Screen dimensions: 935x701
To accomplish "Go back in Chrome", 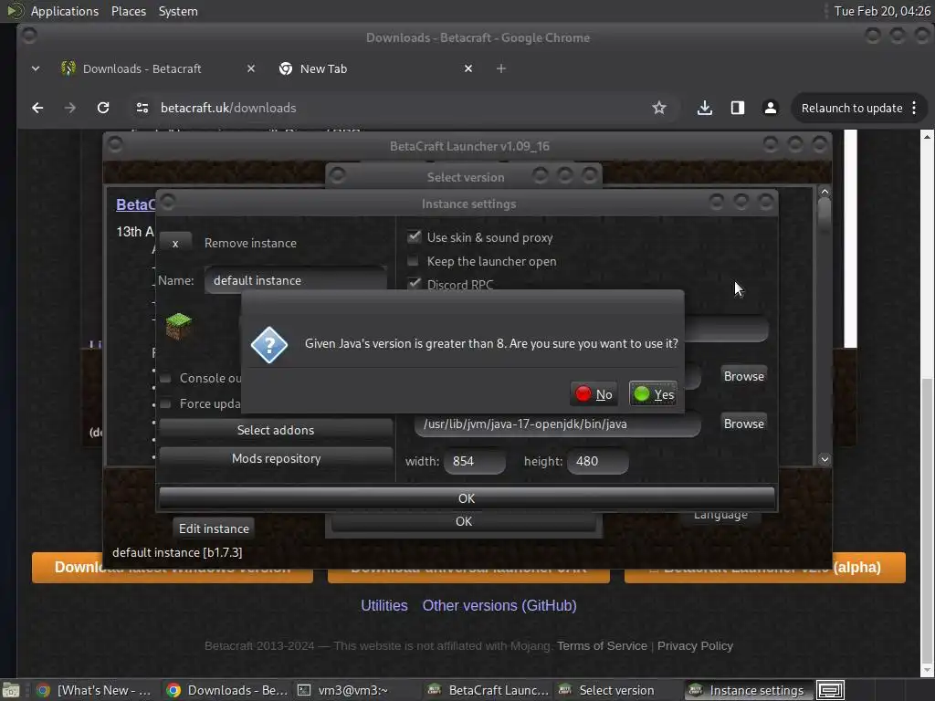I will [37, 108].
